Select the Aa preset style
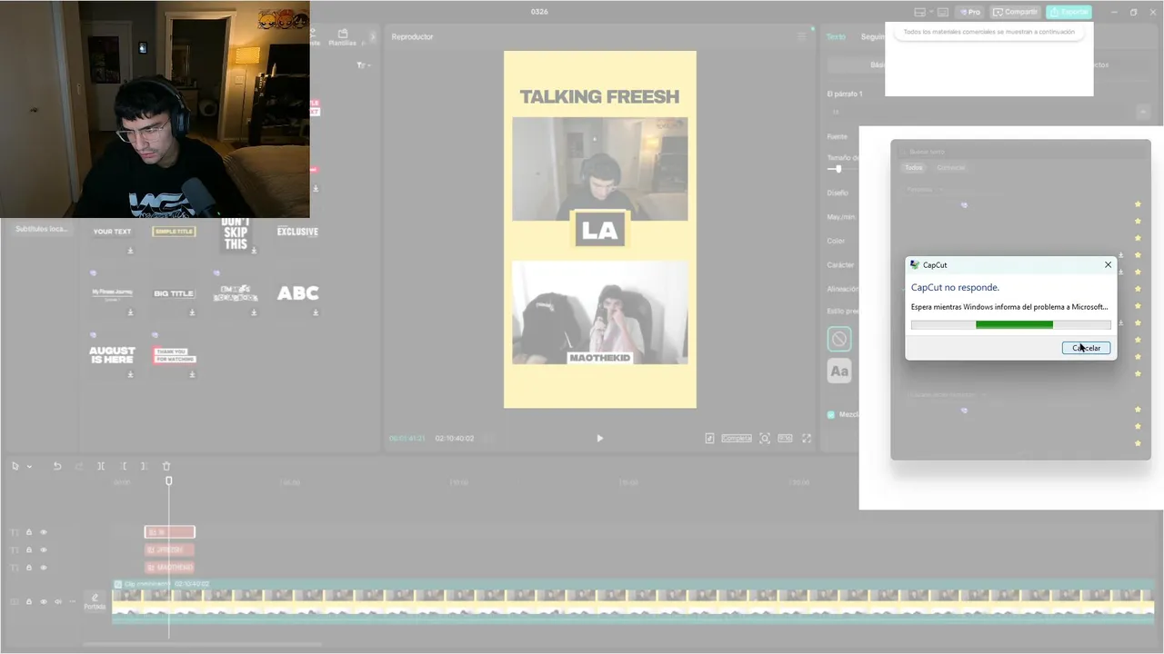 pyautogui.click(x=839, y=371)
